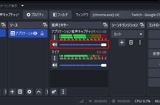Open advanced audio properties double-gear icon
160x105 pixels.
pyautogui.click(x=54, y=92)
